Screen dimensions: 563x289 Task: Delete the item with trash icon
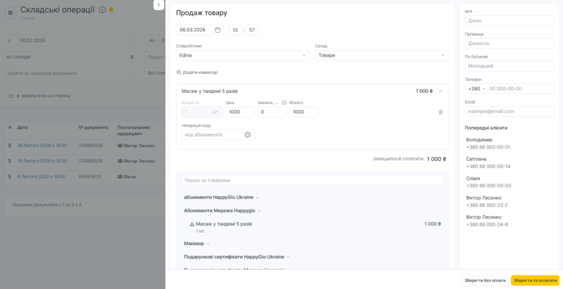tap(440, 112)
